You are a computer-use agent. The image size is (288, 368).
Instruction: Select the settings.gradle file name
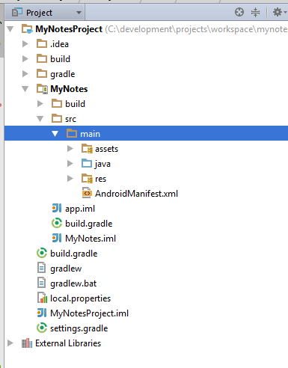79,328
